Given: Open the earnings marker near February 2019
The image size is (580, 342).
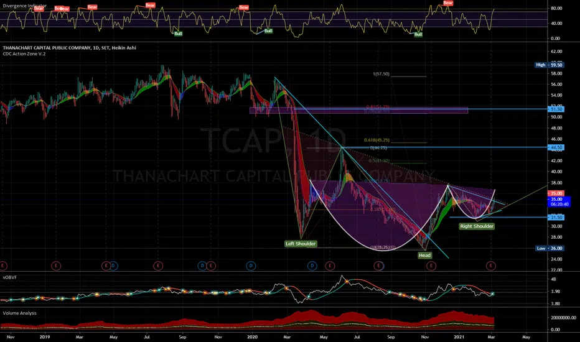Looking at the screenshot, I should (56, 266).
